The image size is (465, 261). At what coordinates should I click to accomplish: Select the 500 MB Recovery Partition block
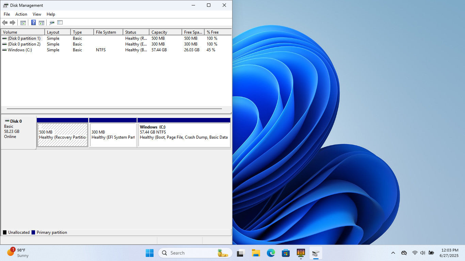tap(63, 133)
